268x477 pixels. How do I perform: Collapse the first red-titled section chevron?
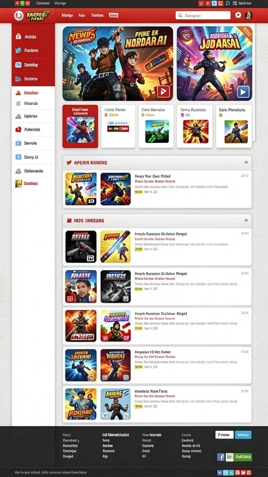pyautogui.click(x=246, y=163)
